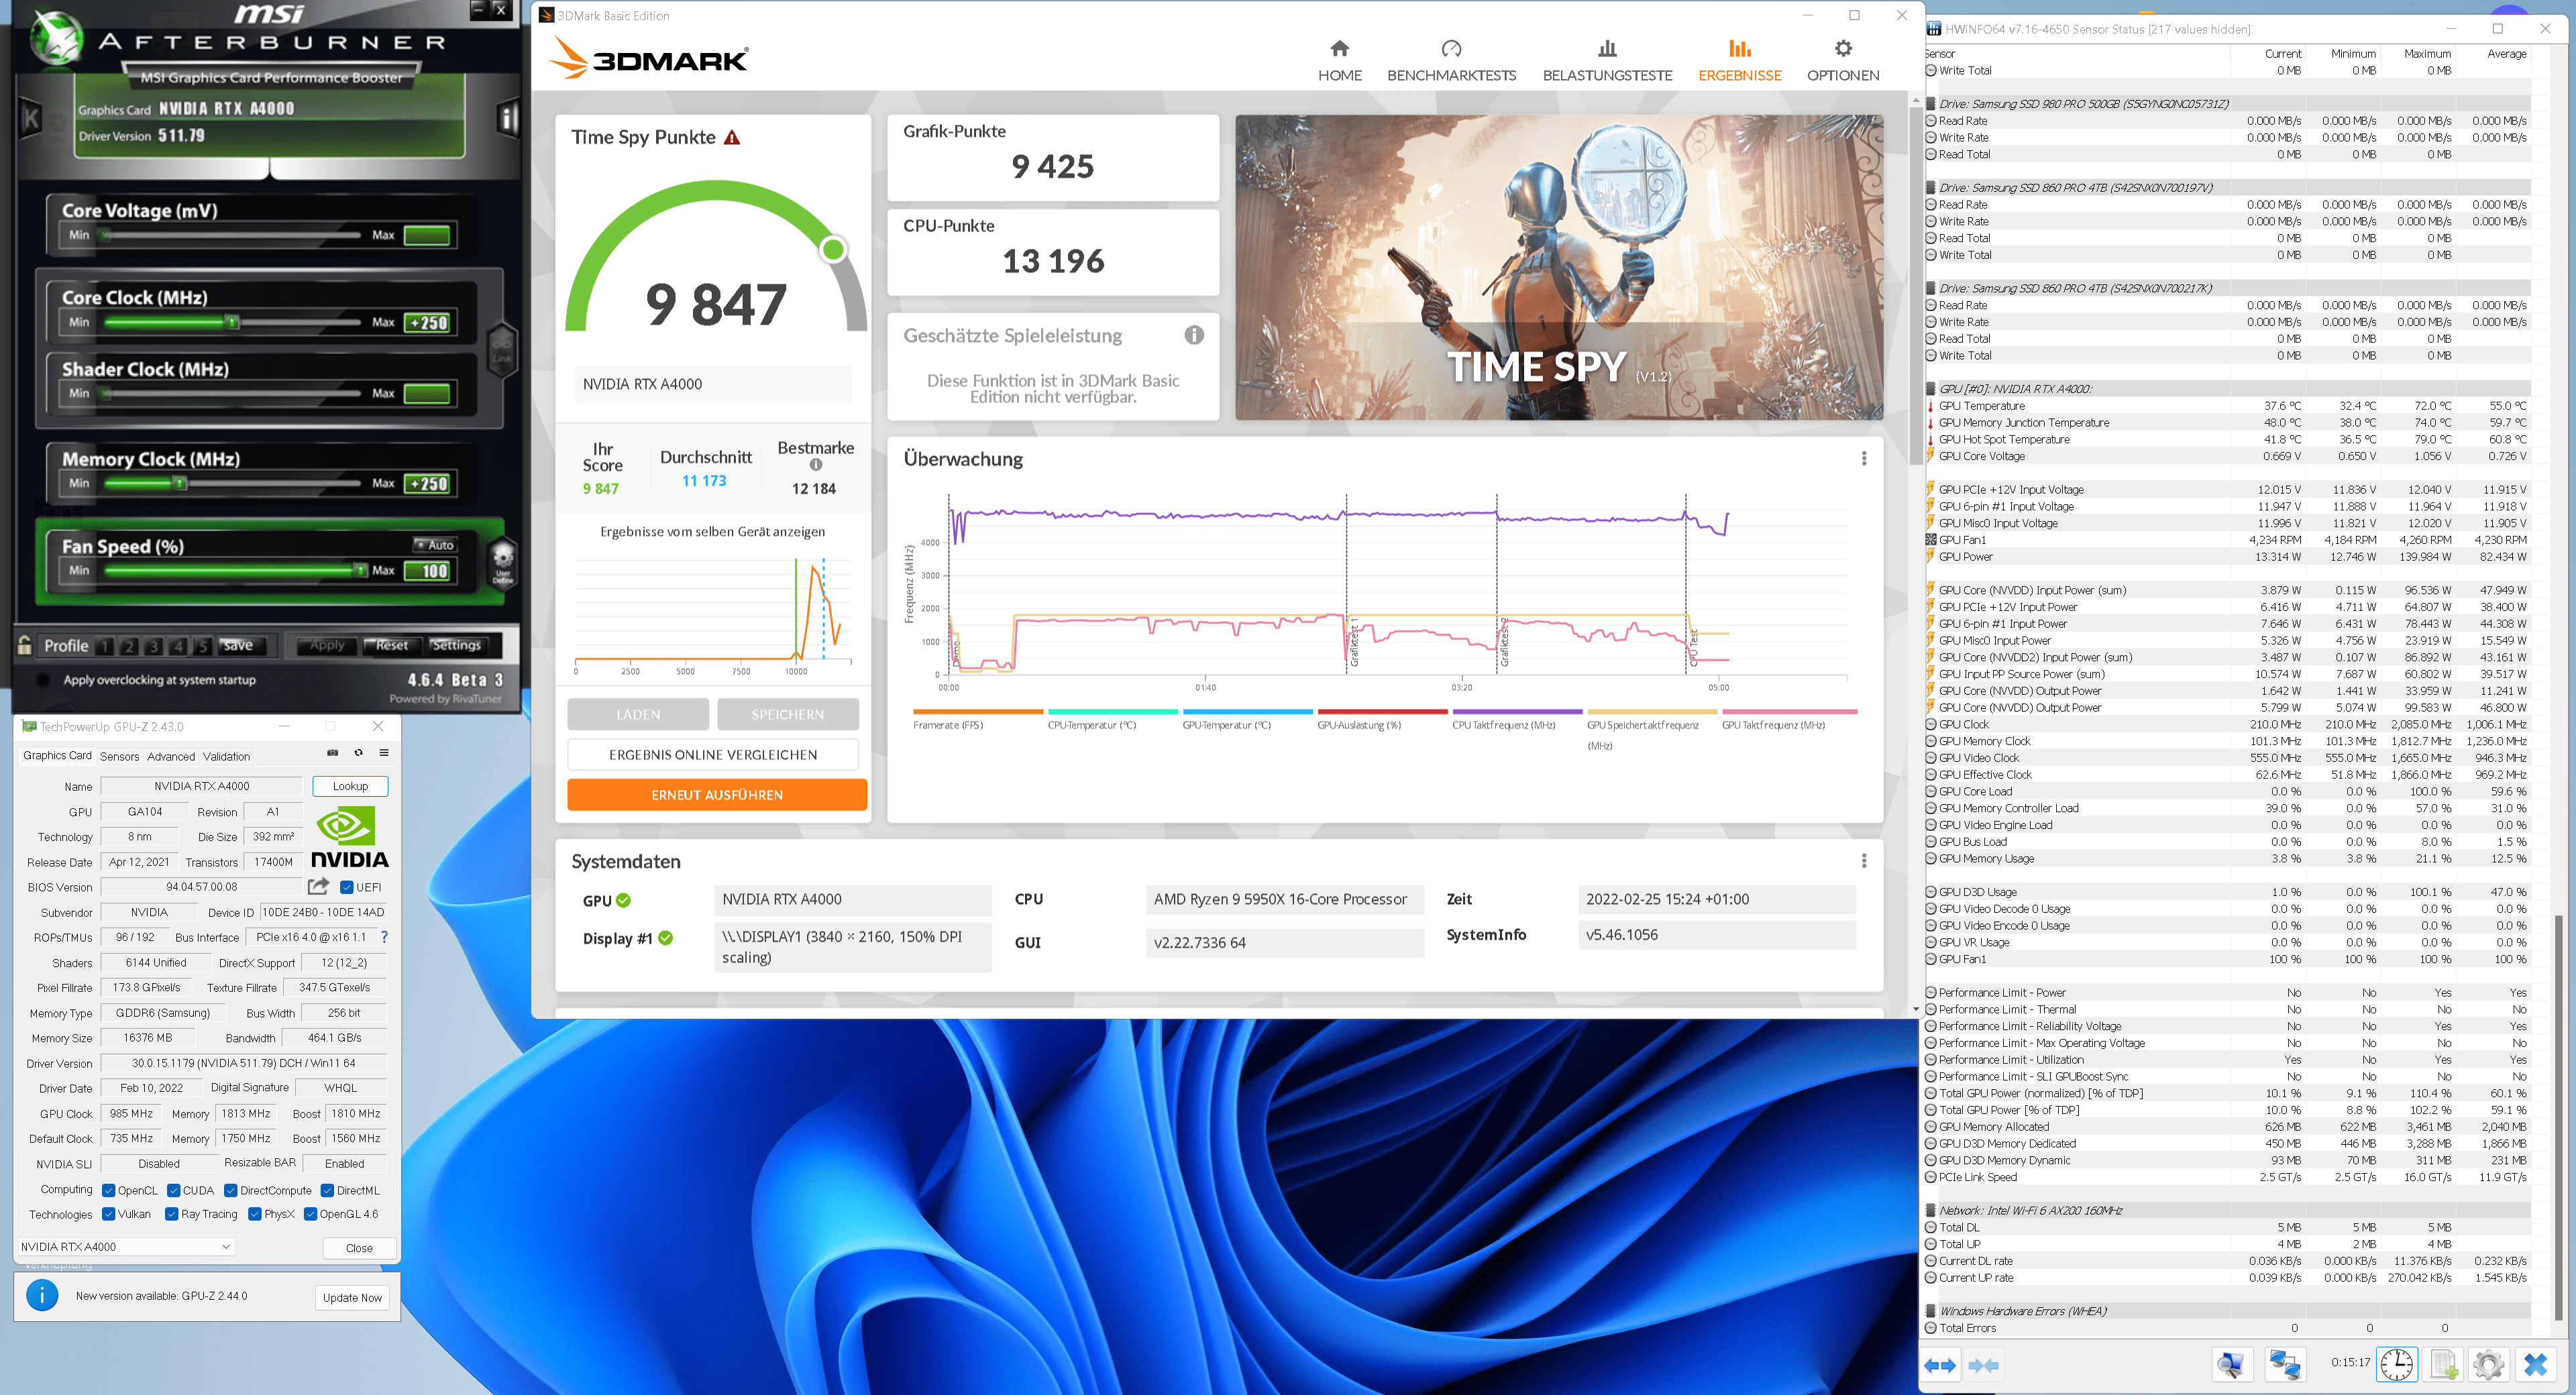
Task: Click the Update Now button
Action: tap(352, 1297)
